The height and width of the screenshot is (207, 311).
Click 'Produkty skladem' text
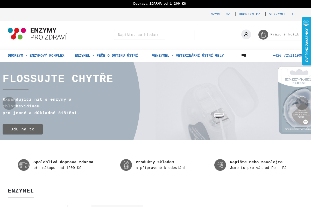(155, 162)
